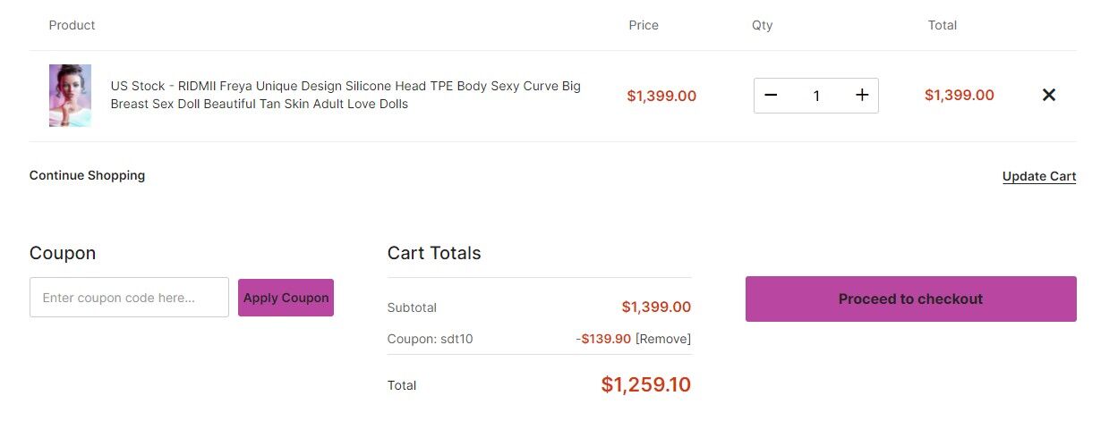Click the Product column header
Screen dimensions: 1109x421
(72, 25)
